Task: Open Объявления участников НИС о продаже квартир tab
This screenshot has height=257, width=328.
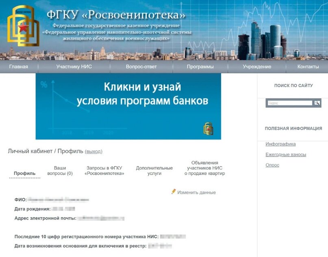Action: point(205,168)
